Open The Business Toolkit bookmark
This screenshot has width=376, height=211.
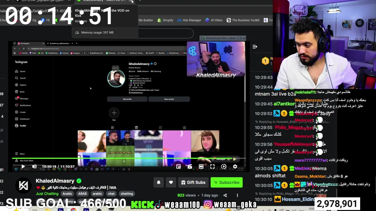pos(243,20)
